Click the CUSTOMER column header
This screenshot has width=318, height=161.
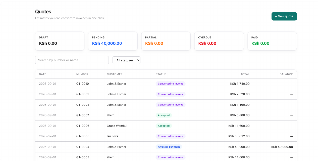point(115,74)
